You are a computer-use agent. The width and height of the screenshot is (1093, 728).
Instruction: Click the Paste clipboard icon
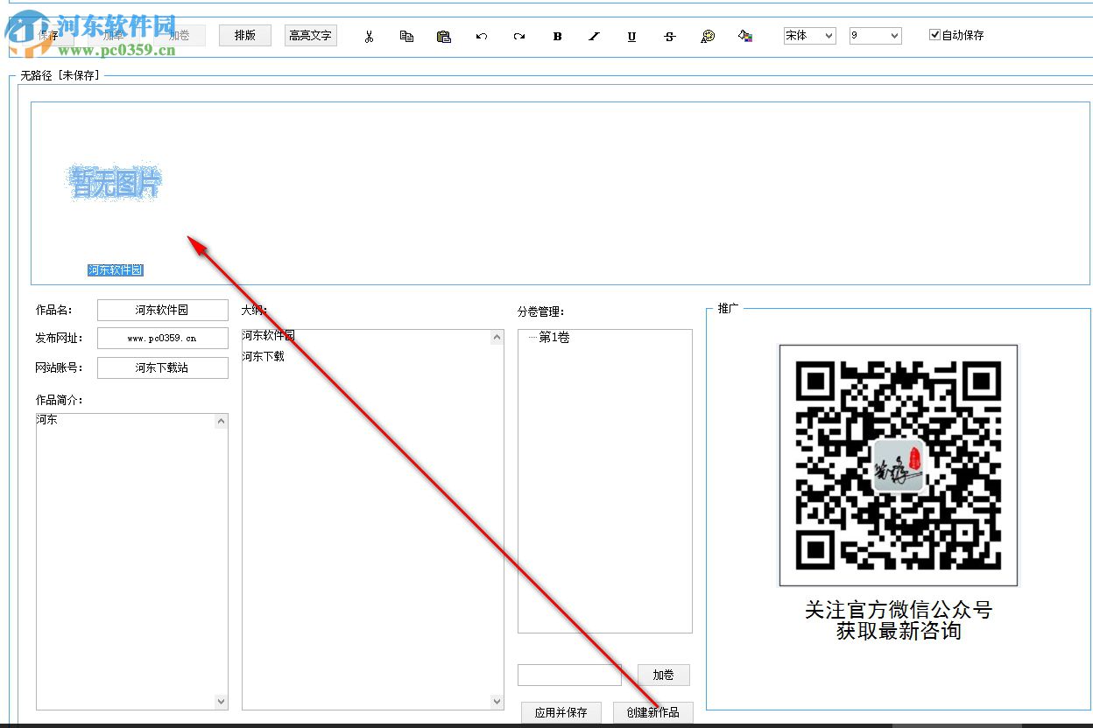444,36
